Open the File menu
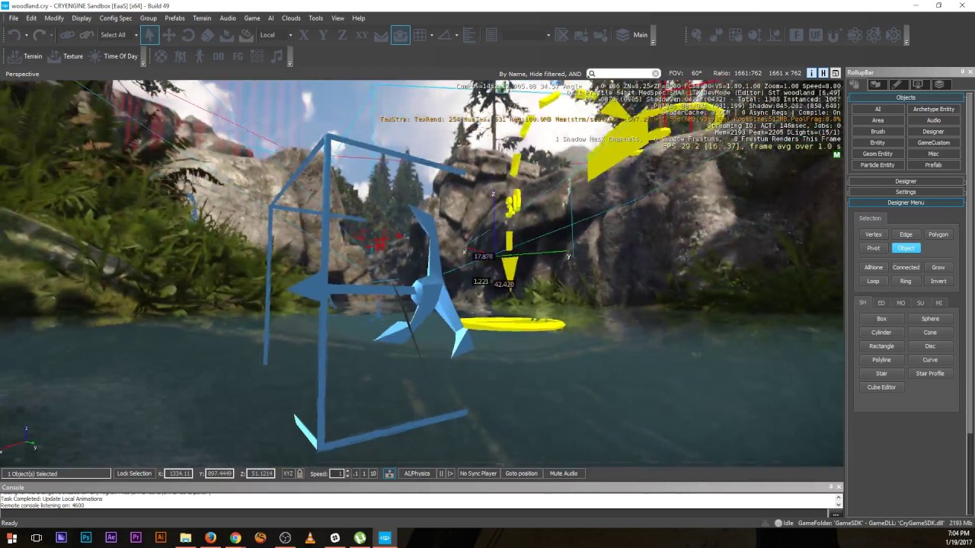 point(14,18)
